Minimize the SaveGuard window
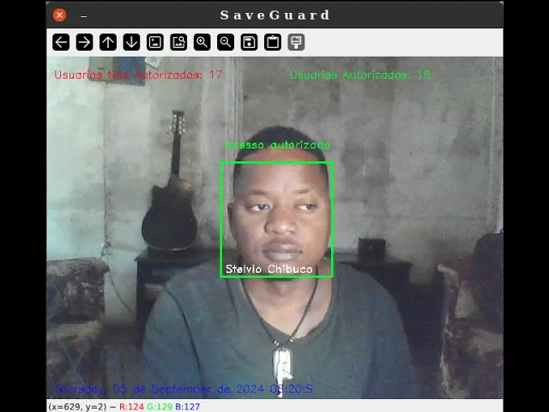Screen dimensions: 549x412 pyautogui.click(x=84, y=16)
